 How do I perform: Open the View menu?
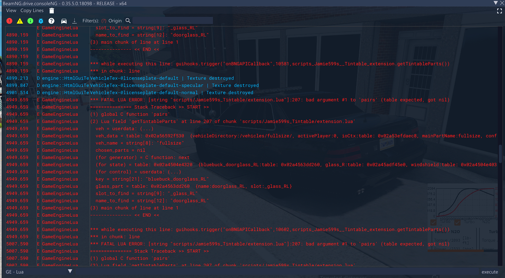coord(11,11)
